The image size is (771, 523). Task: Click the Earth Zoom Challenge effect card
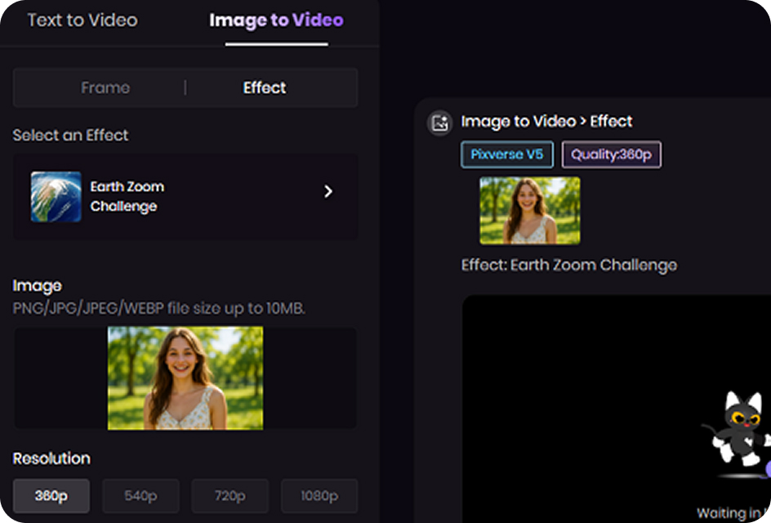click(x=185, y=197)
